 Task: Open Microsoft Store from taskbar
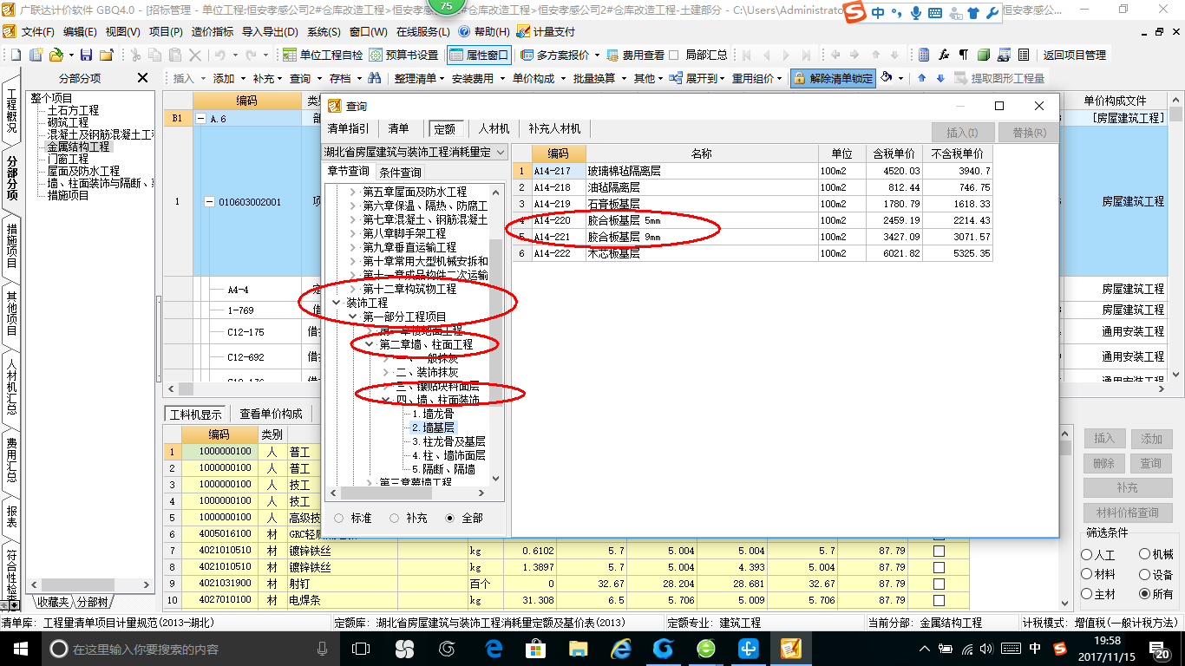535,649
